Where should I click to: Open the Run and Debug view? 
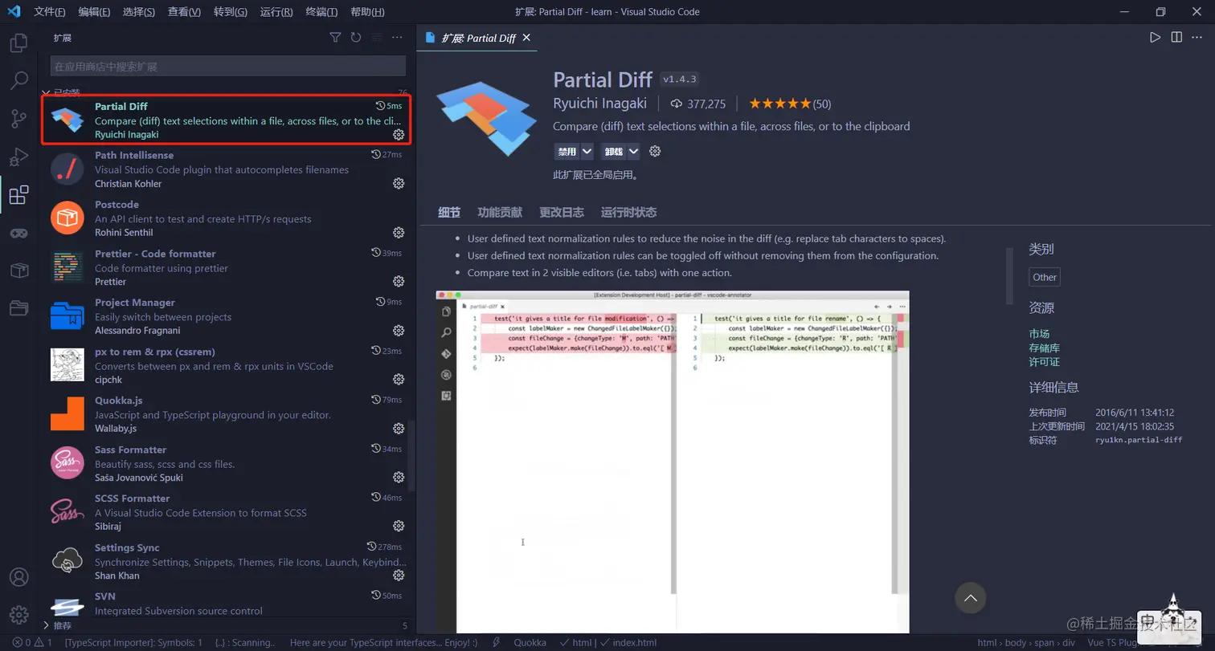[19, 157]
